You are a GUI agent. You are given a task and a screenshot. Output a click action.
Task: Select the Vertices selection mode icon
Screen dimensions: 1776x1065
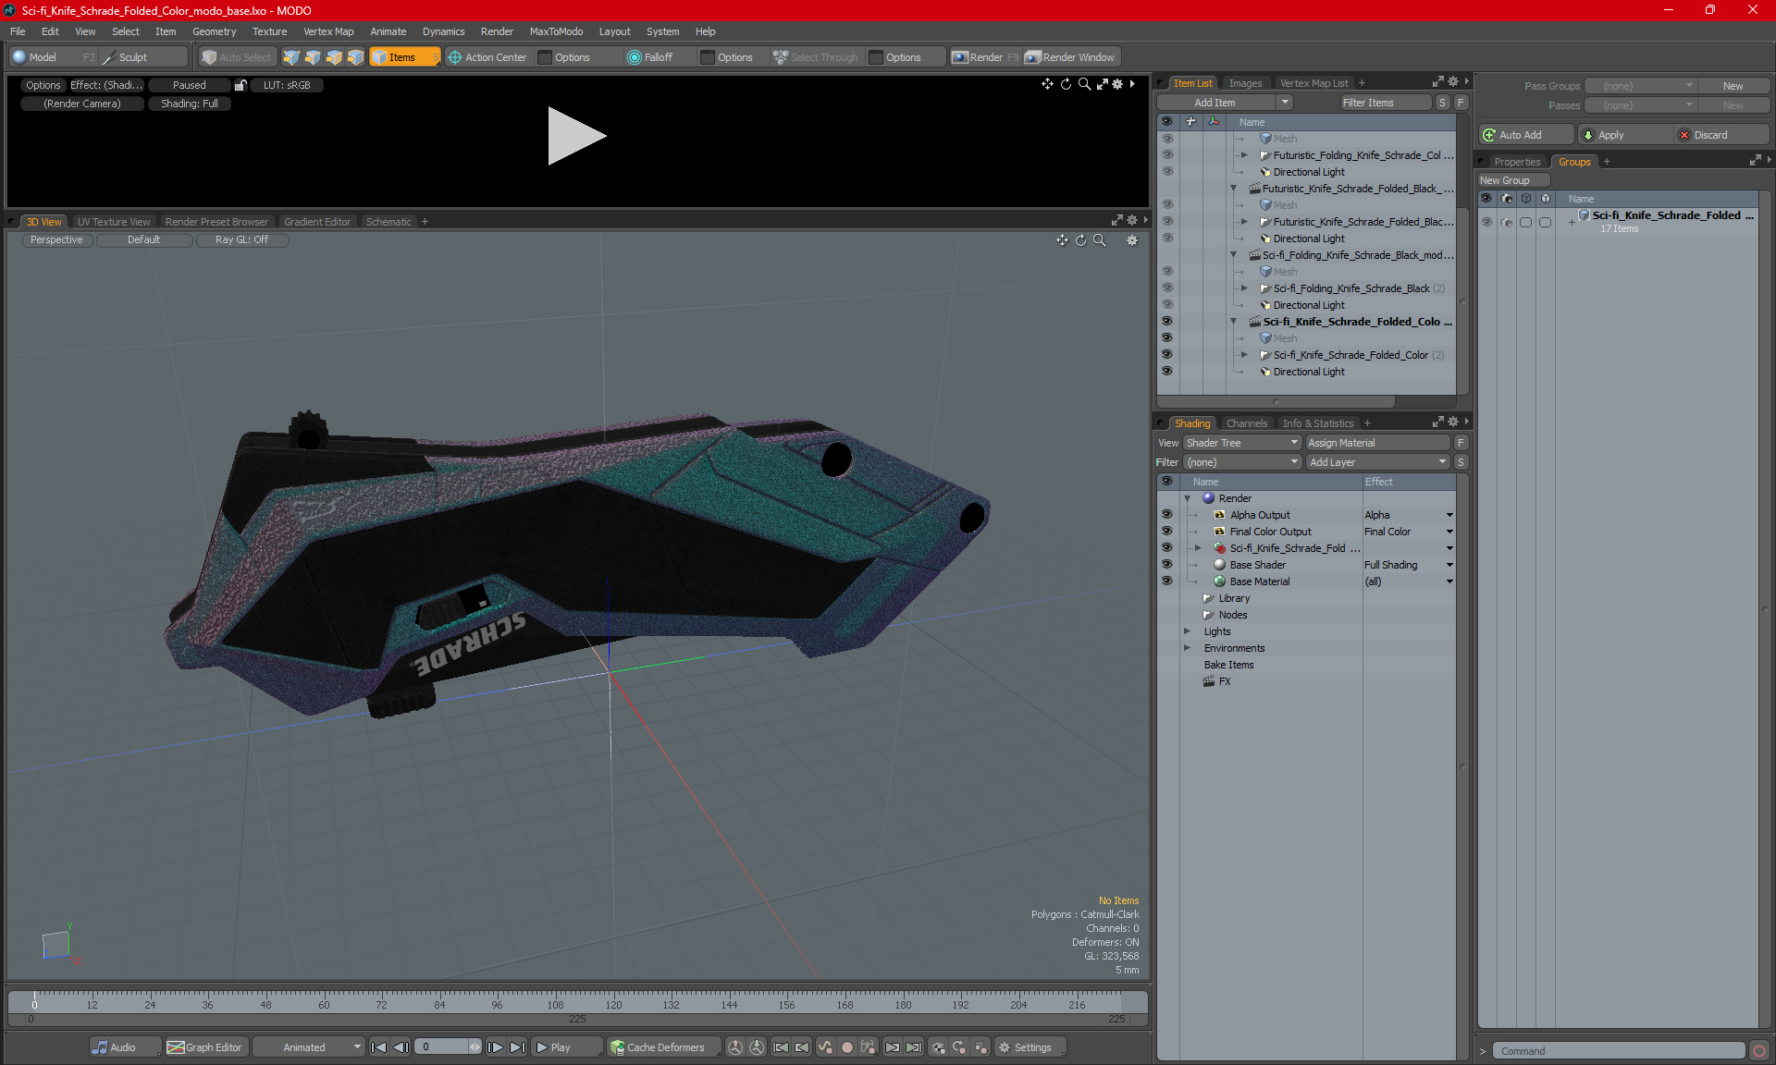click(291, 57)
